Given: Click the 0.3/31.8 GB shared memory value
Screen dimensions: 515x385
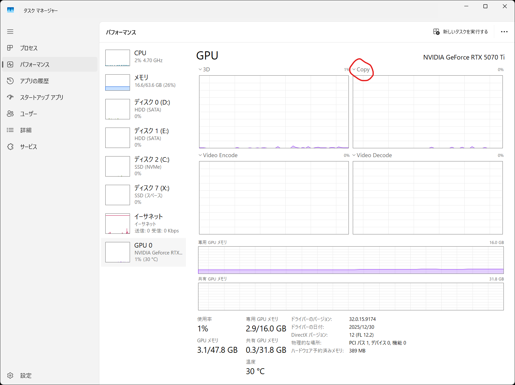Looking at the screenshot, I should (x=266, y=350).
